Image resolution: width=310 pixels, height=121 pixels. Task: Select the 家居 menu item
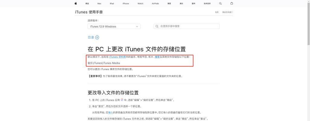coord(169,4)
